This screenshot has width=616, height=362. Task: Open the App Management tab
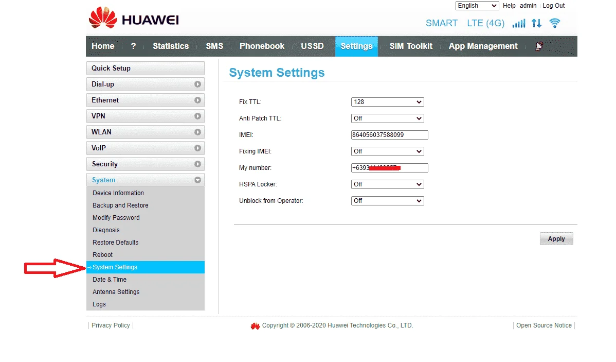click(483, 46)
